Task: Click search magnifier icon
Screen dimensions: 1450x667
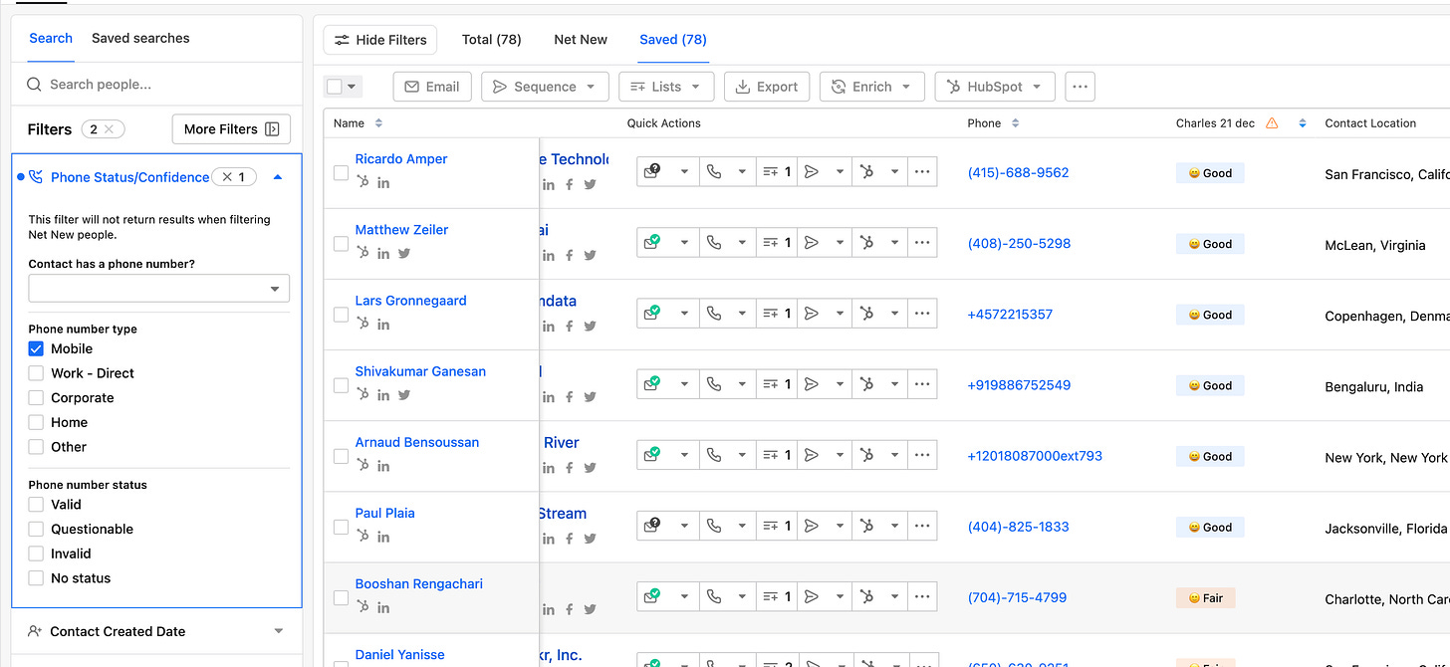Action: 35,85
